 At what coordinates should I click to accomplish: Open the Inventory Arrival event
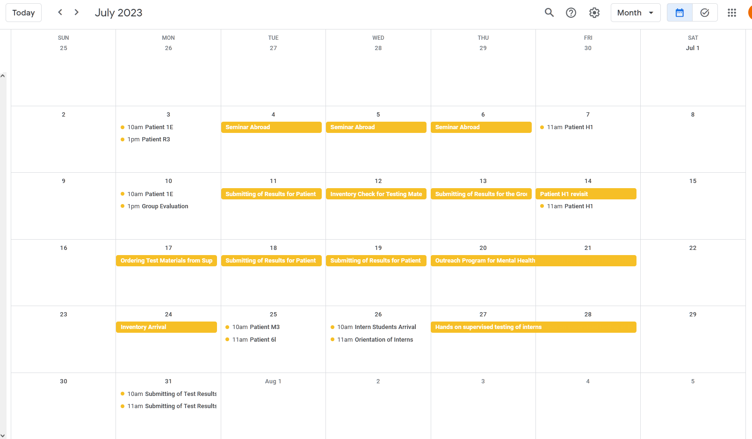pyautogui.click(x=166, y=327)
